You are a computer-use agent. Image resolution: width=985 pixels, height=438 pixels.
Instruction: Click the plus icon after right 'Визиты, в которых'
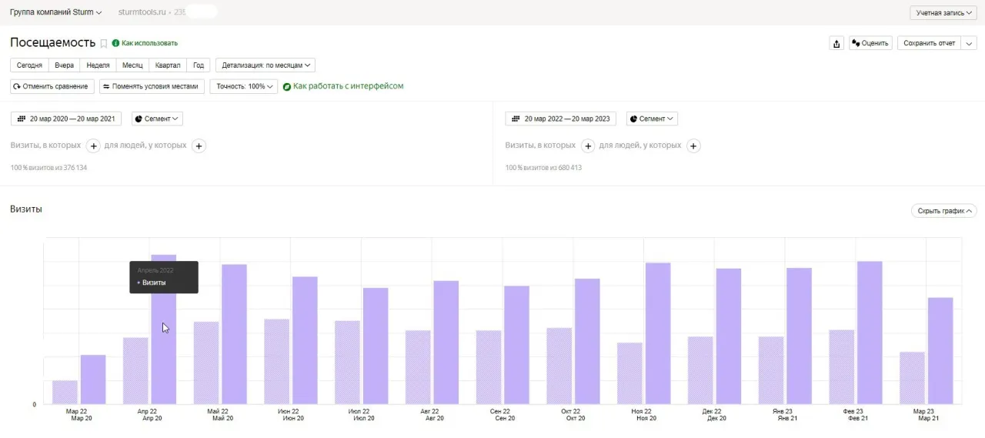pyautogui.click(x=588, y=145)
